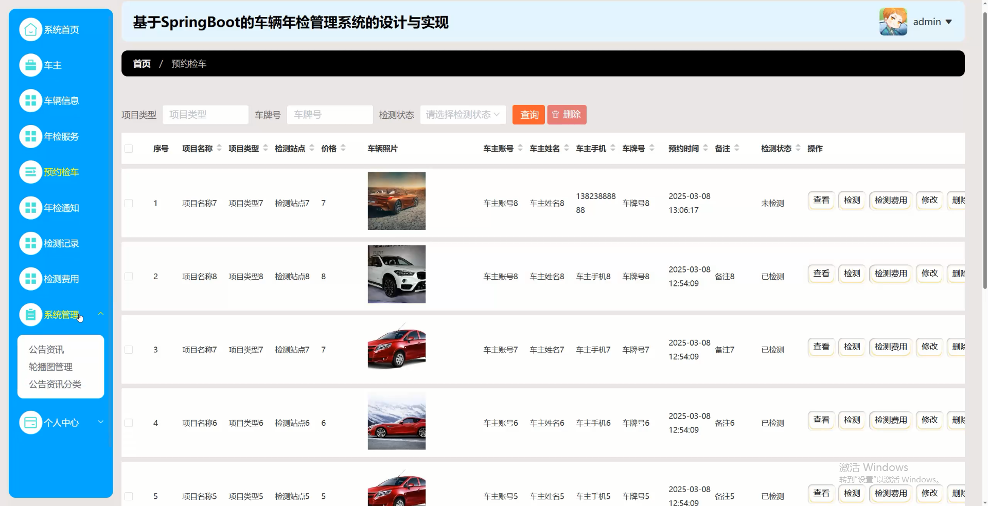
Task: Sort by 车主姓名 column arrows
Action: (x=567, y=148)
